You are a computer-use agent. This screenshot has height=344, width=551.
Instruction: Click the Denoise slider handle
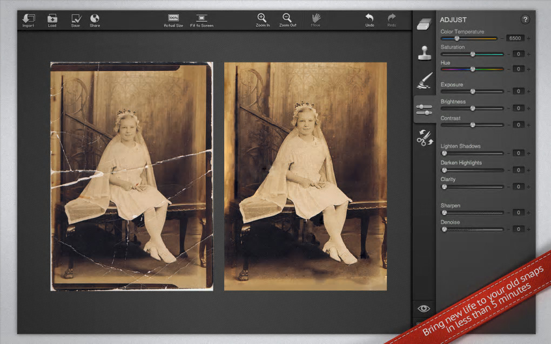tap(444, 229)
